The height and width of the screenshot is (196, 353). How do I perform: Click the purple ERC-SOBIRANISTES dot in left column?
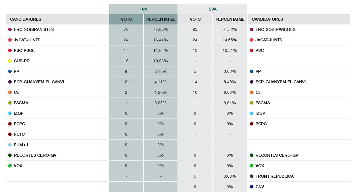coord(10,29)
